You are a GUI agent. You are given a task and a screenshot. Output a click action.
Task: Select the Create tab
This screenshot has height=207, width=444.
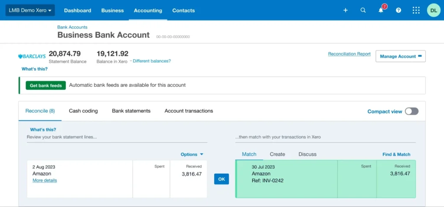[x=277, y=154]
